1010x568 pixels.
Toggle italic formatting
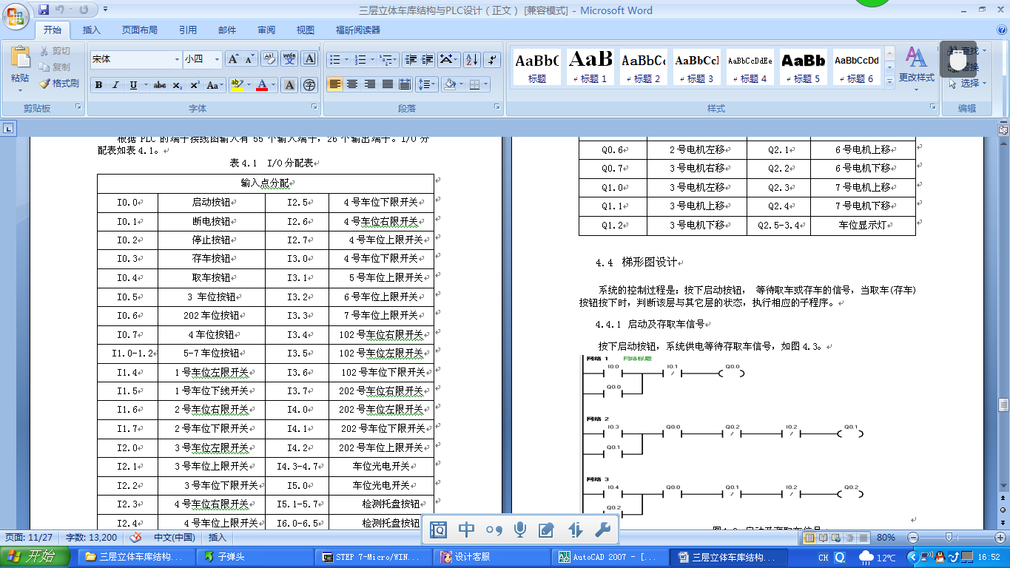coord(115,85)
